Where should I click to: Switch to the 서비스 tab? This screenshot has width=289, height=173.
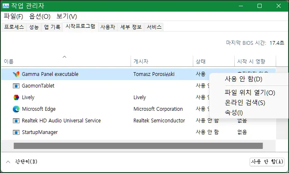click(154, 27)
